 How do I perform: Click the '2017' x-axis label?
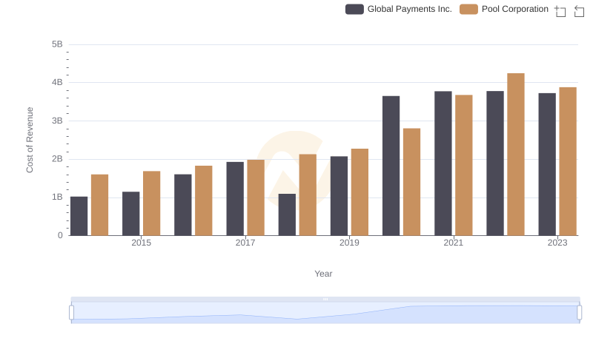245,243
